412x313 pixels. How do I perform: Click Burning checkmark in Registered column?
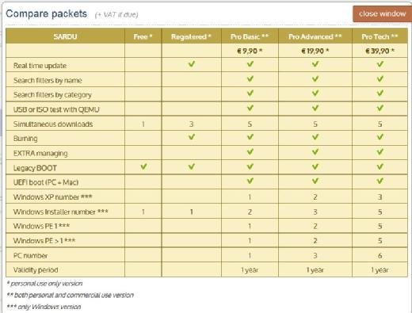[x=192, y=137]
